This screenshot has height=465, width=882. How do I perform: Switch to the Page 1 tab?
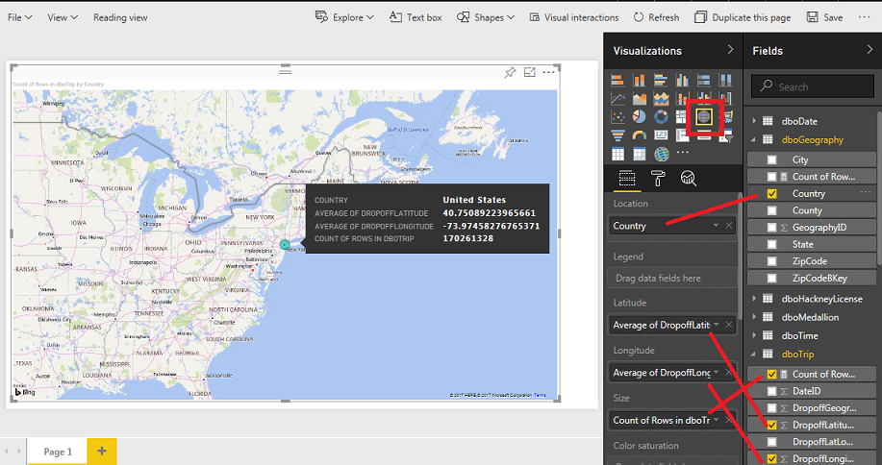(x=57, y=452)
